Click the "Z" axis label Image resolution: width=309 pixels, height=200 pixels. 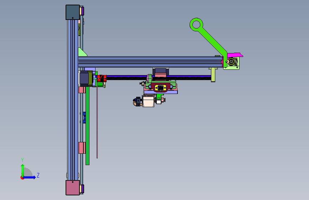pyautogui.click(x=38, y=175)
